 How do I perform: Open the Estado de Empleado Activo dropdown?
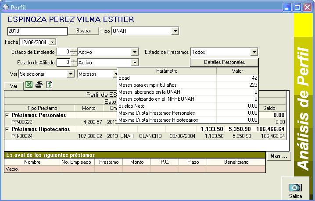point(135,52)
